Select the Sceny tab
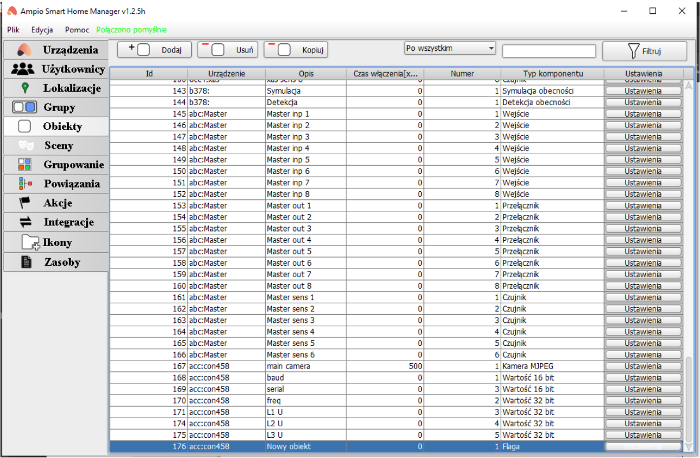Viewport: 700px width, 458px height. (x=56, y=146)
